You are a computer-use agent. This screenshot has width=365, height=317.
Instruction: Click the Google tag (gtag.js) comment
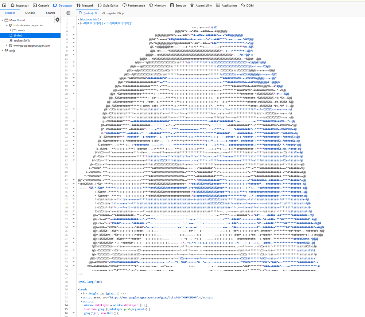(103, 294)
